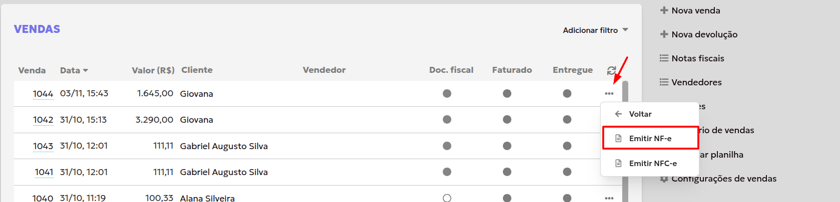Click the empty Doc. fiscal circle for sale 1040
The image size is (840, 202).
(447, 198)
